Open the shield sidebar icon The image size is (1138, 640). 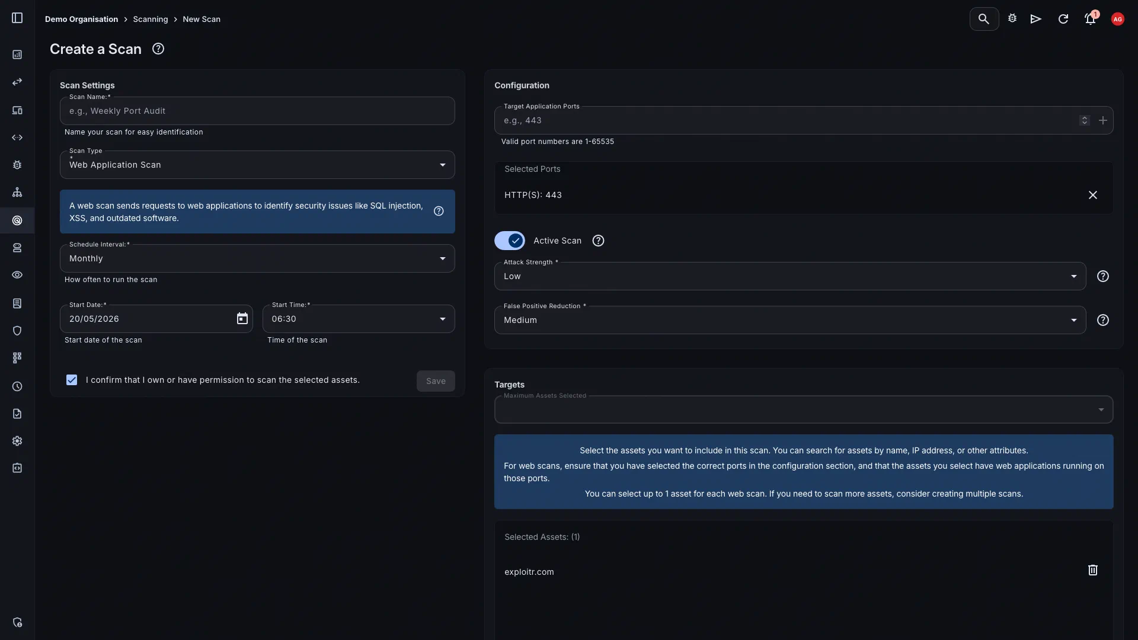point(17,331)
